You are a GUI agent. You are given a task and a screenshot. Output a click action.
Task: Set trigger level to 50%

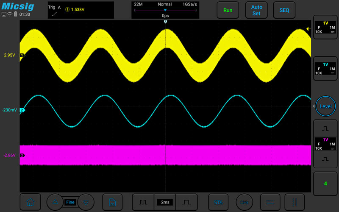[x=218, y=202]
